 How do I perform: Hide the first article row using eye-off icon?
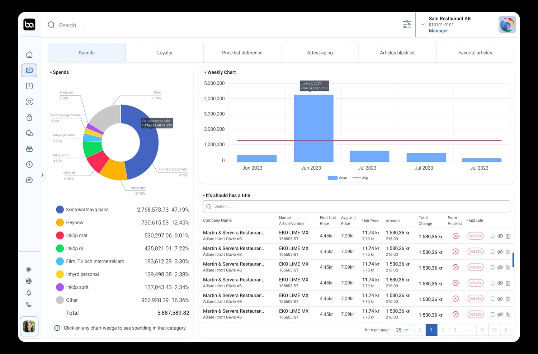(x=500, y=236)
